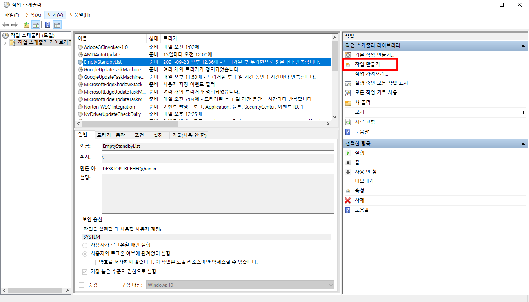The width and height of the screenshot is (529, 302).
Task: Select the NvDriverUpdateCheckDaily task row
Action: click(204, 114)
